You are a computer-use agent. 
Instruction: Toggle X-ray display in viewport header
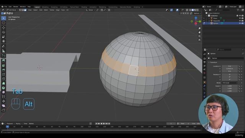coord(187,10)
